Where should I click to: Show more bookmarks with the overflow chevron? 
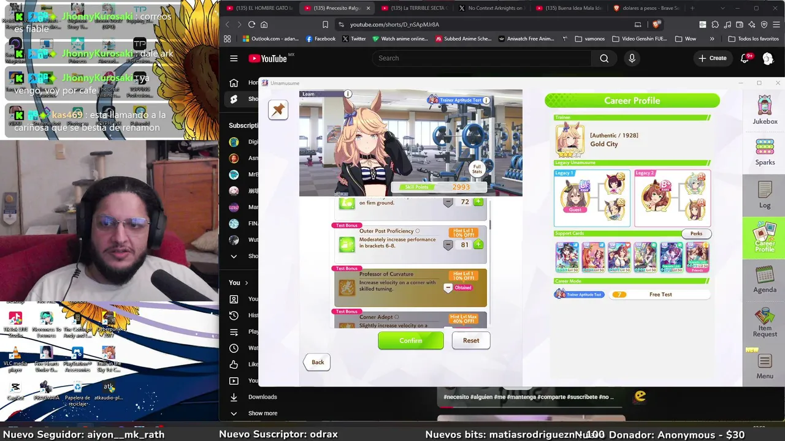tap(712, 39)
